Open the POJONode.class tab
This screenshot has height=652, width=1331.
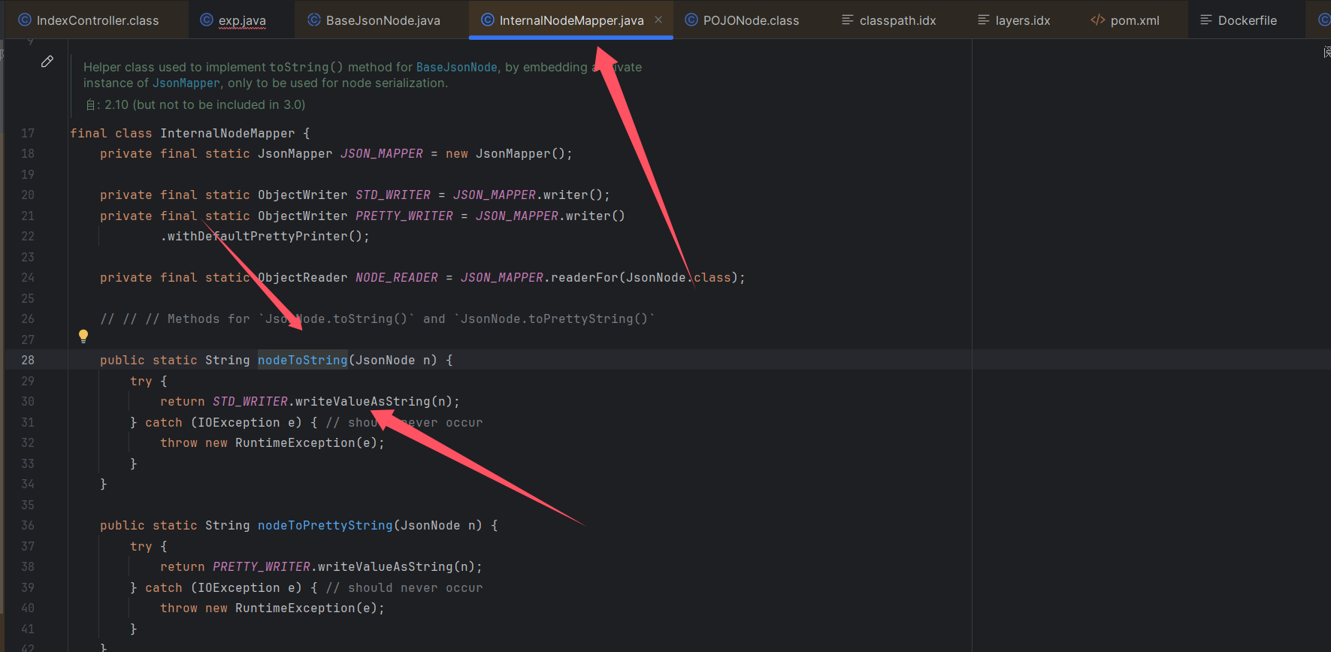pyautogui.click(x=742, y=20)
